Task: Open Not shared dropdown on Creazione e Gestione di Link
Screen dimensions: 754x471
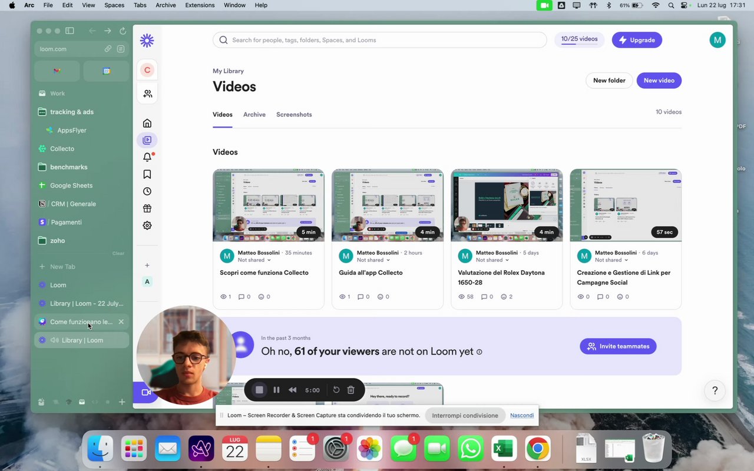Action: pos(611,260)
